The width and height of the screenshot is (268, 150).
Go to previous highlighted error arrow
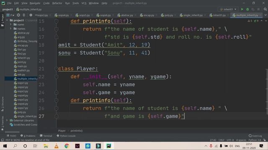click(x=262, y=21)
